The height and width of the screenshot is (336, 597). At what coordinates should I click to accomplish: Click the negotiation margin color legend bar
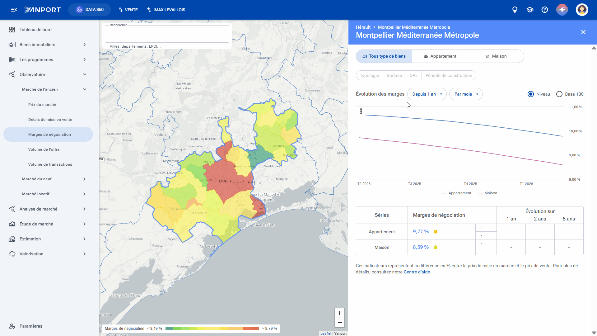[212, 329]
